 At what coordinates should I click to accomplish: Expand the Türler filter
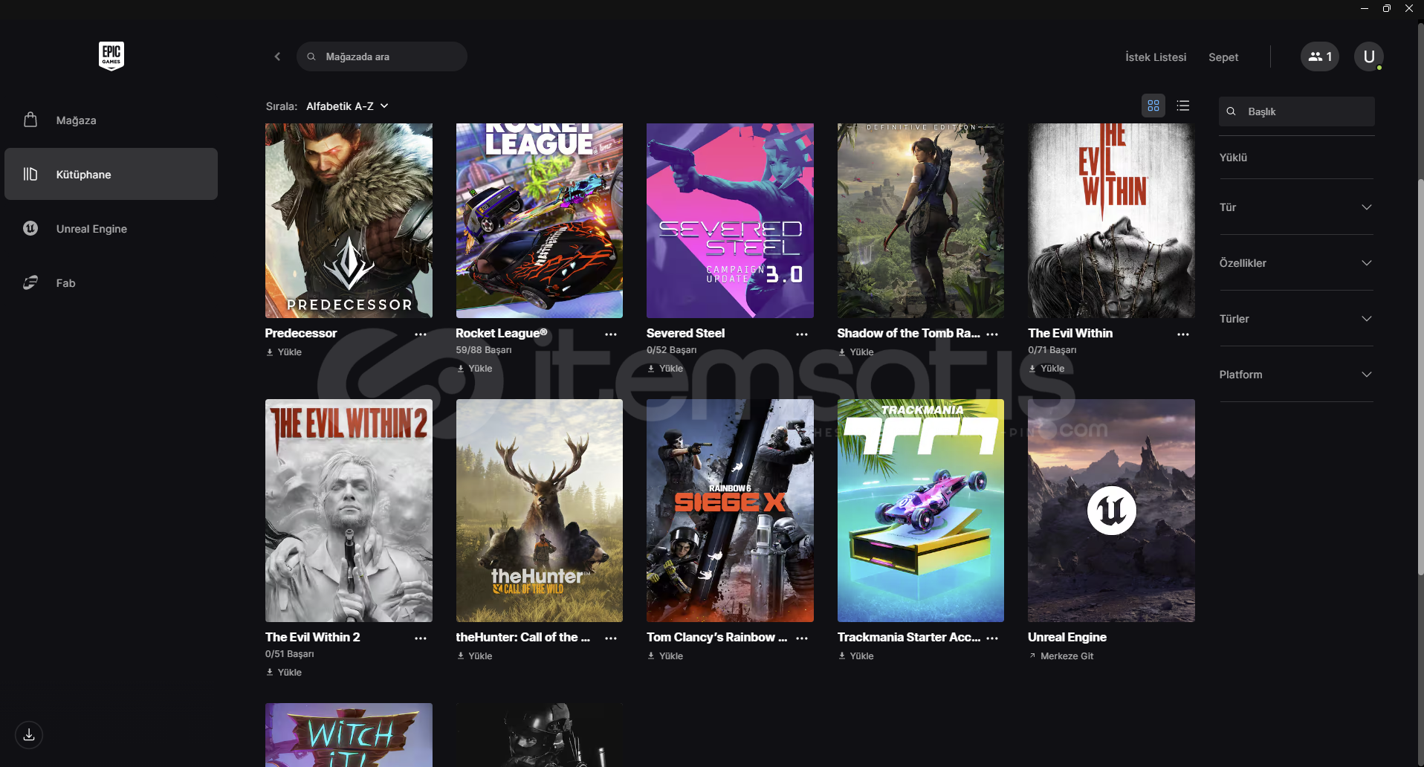coord(1296,319)
